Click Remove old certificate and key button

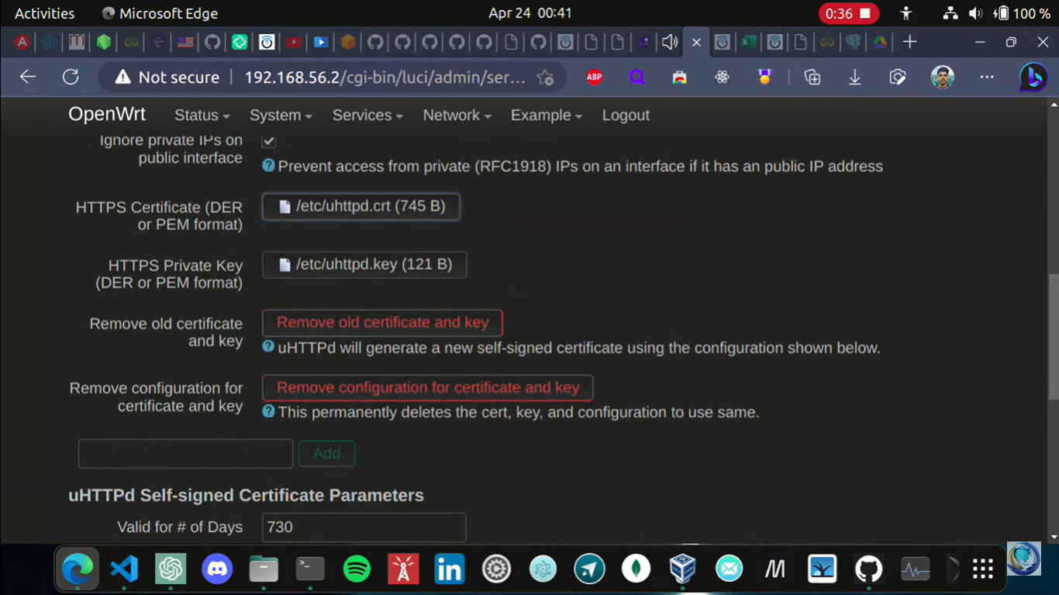pos(382,322)
